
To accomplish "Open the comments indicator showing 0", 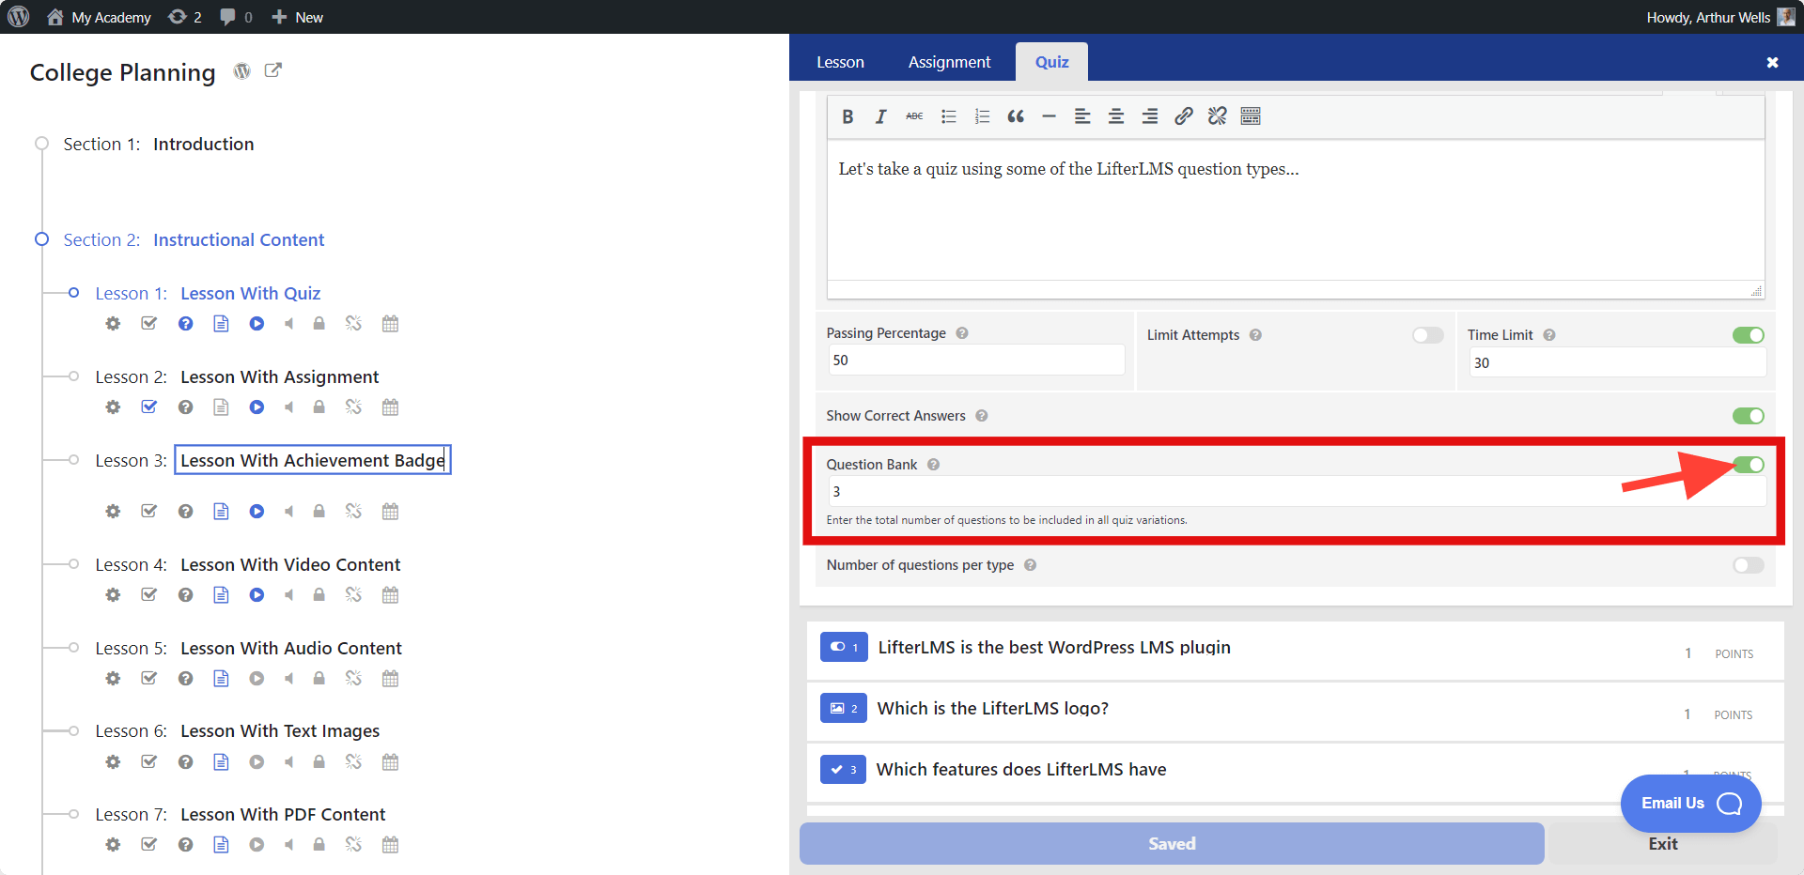I will click(236, 17).
